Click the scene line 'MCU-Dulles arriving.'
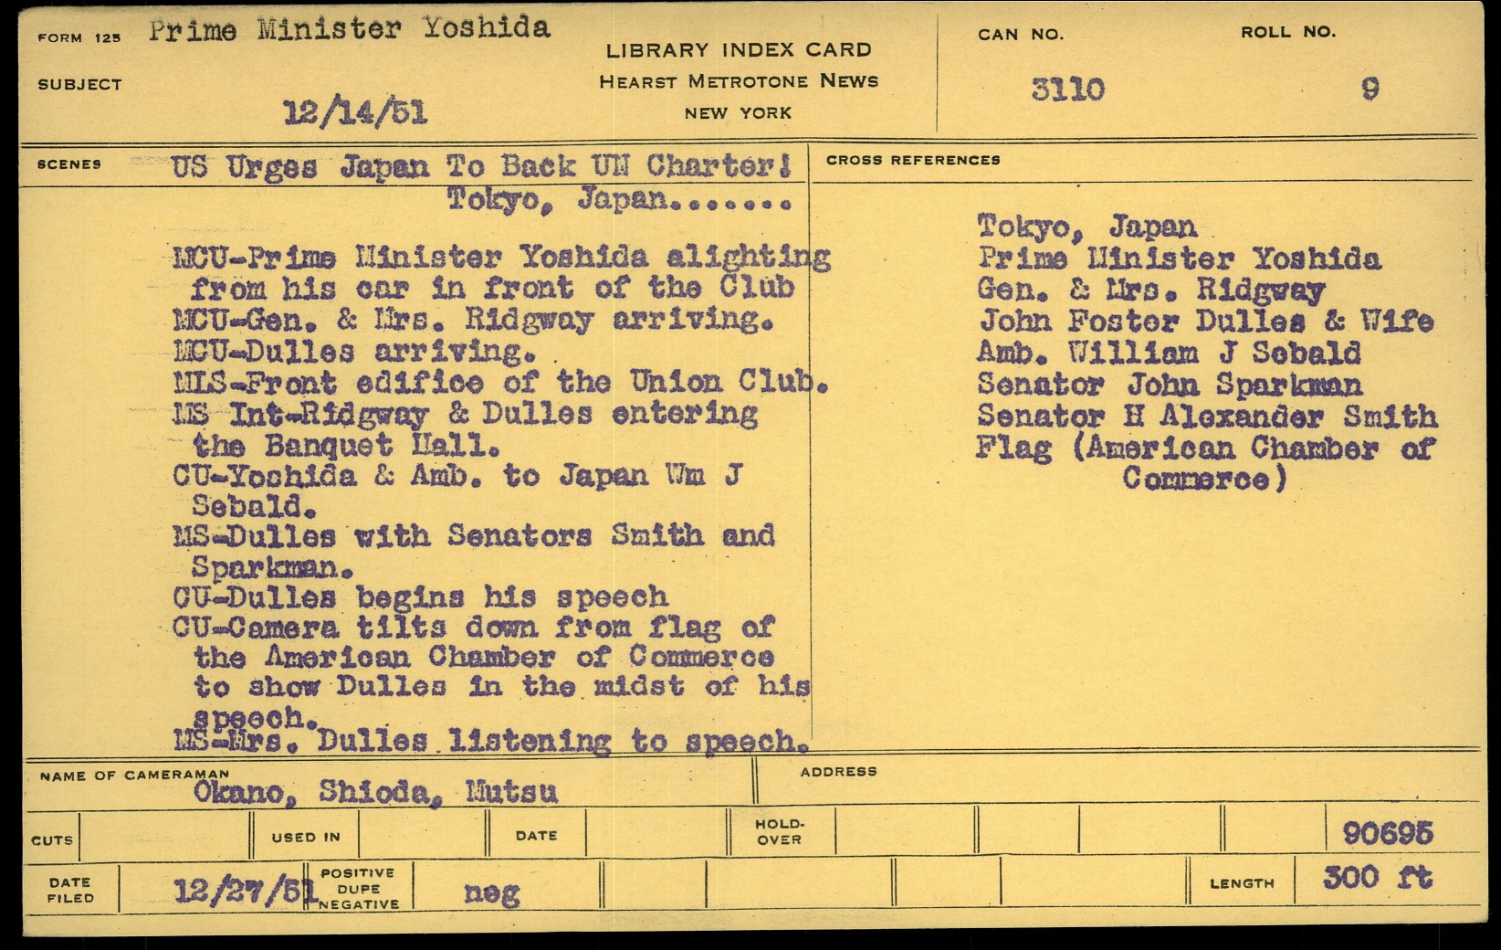The height and width of the screenshot is (950, 1501). [x=354, y=351]
